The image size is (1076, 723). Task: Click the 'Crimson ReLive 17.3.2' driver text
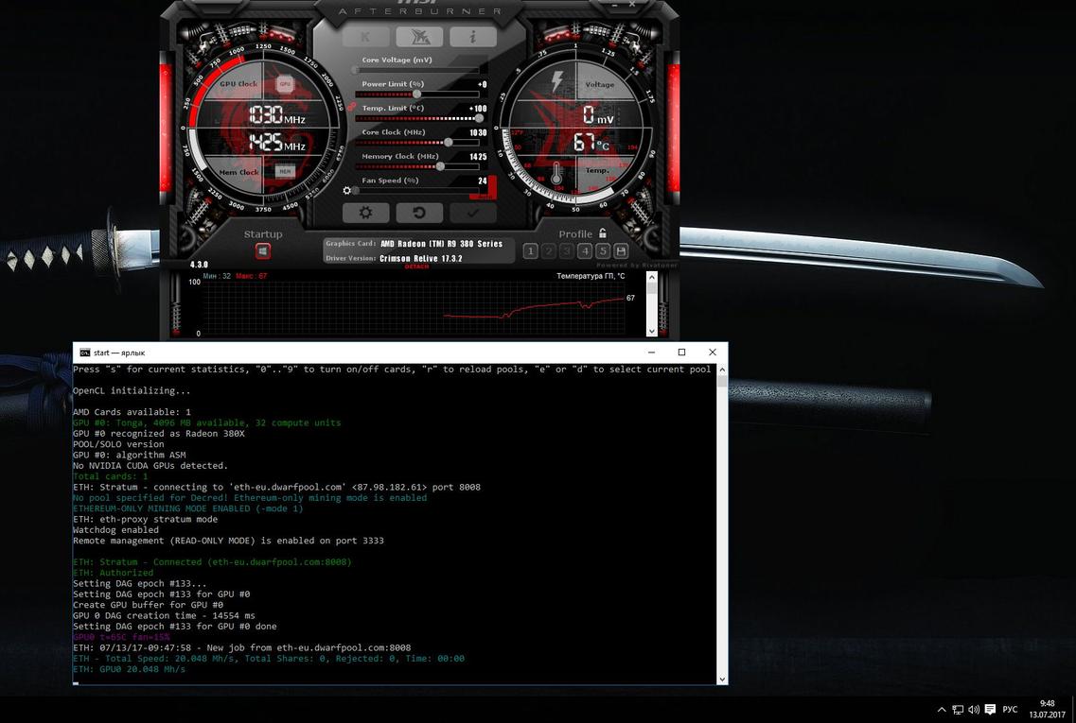(x=421, y=258)
